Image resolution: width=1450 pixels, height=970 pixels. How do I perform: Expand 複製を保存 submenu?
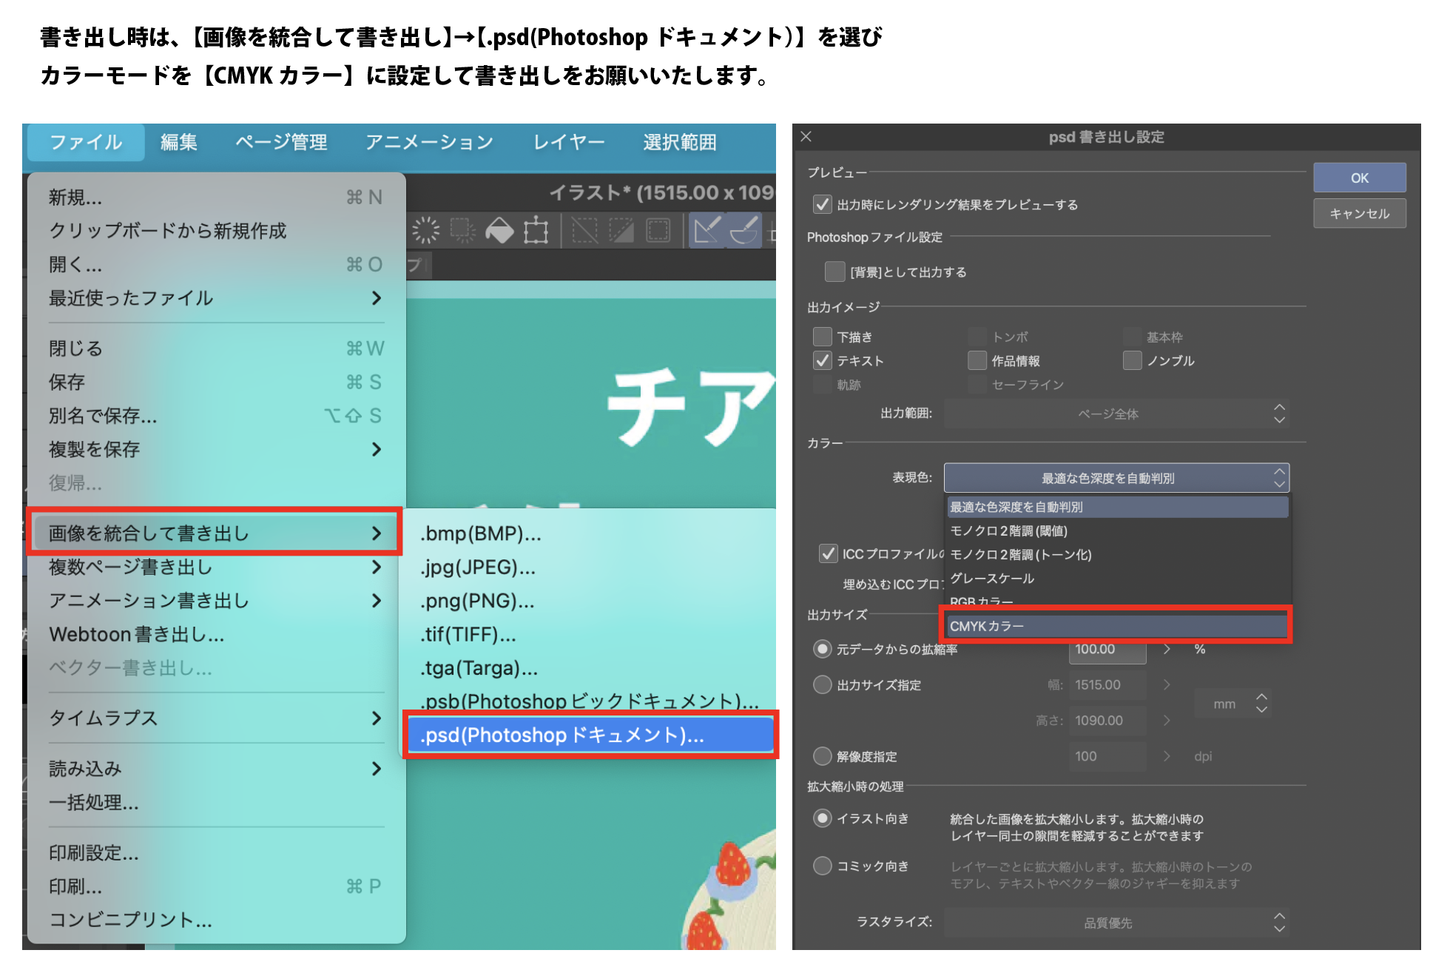point(216,449)
